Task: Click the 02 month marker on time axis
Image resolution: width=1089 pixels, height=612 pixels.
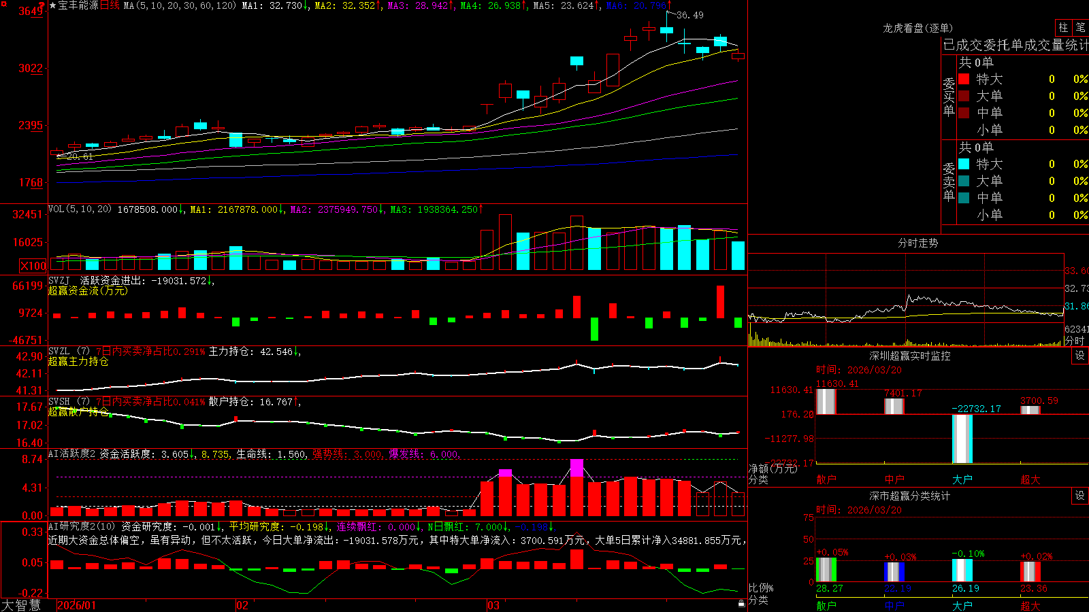Action: click(242, 605)
